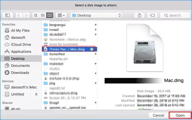The width and height of the screenshot is (192, 120).
Task: Open iCloud Drive in sidebar
Action: click(x=21, y=44)
